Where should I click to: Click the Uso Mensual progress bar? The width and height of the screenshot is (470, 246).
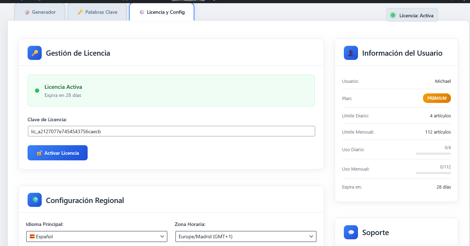(x=433, y=173)
